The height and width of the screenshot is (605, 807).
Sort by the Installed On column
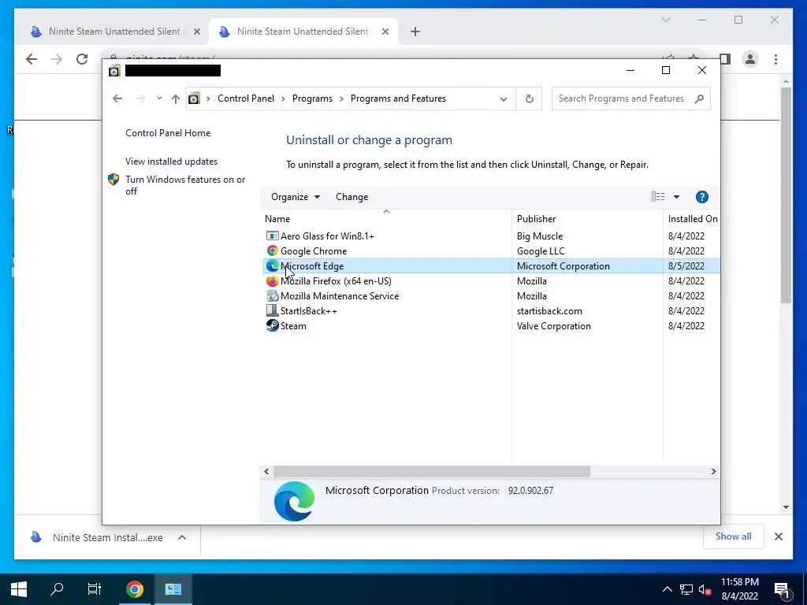692,219
